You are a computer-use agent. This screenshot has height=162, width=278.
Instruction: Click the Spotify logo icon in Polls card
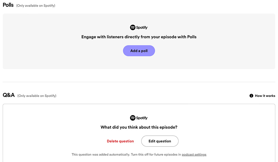click(x=133, y=27)
